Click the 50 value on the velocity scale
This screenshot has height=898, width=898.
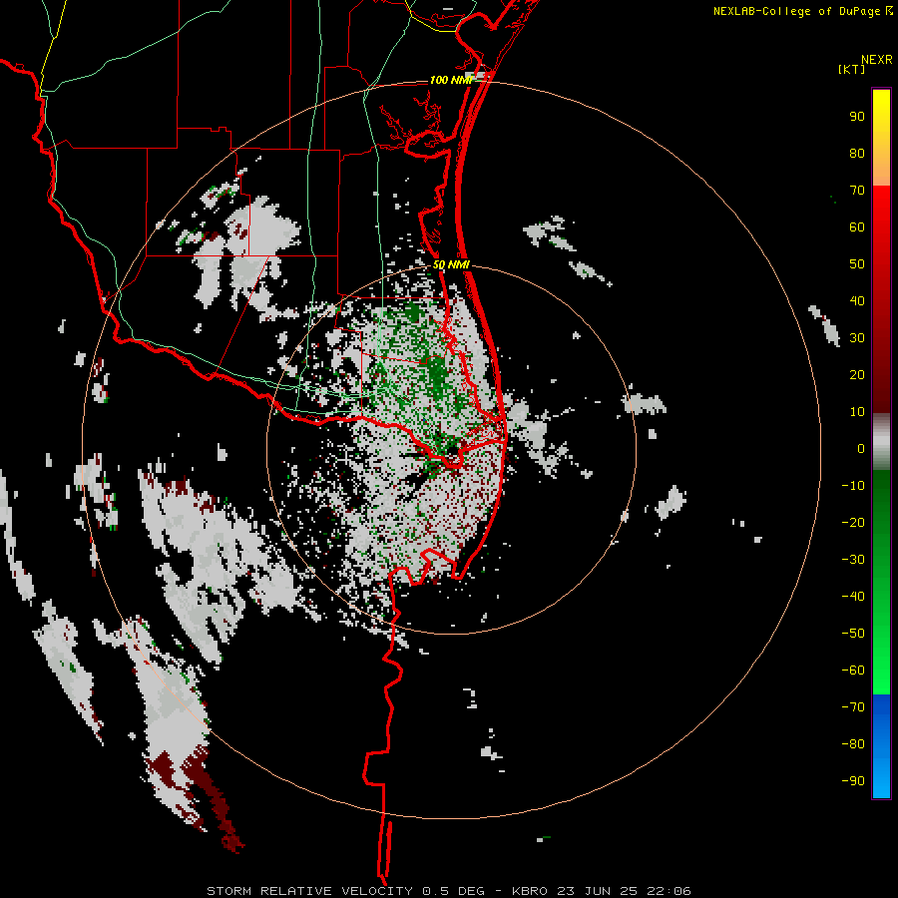[x=857, y=264]
